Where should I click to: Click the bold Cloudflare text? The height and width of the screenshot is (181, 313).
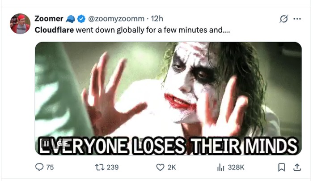pos(54,31)
